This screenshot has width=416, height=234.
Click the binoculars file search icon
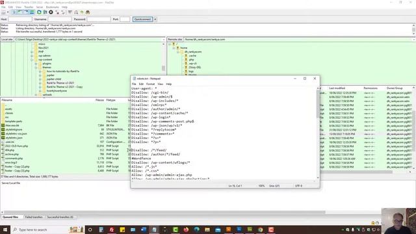(88, 12)
